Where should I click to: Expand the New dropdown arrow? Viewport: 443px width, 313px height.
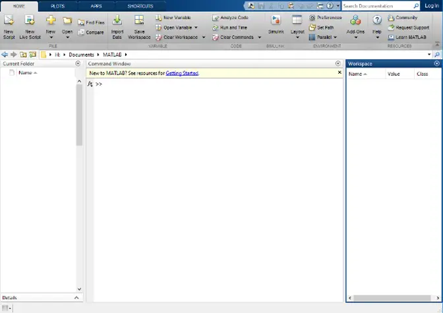(x=51, y=38)
